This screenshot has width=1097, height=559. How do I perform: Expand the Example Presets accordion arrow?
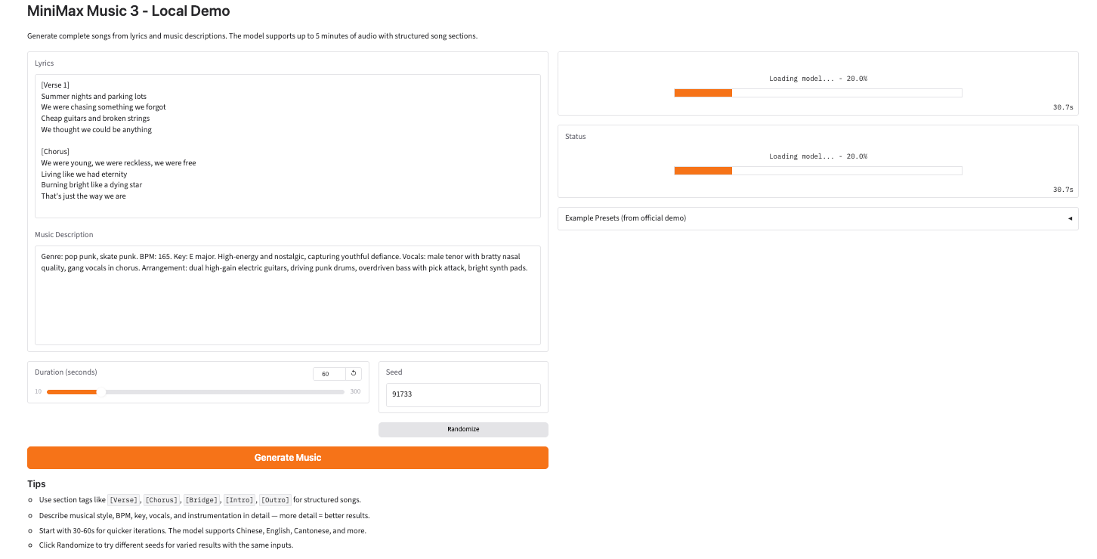click(x=1070, y=218)
